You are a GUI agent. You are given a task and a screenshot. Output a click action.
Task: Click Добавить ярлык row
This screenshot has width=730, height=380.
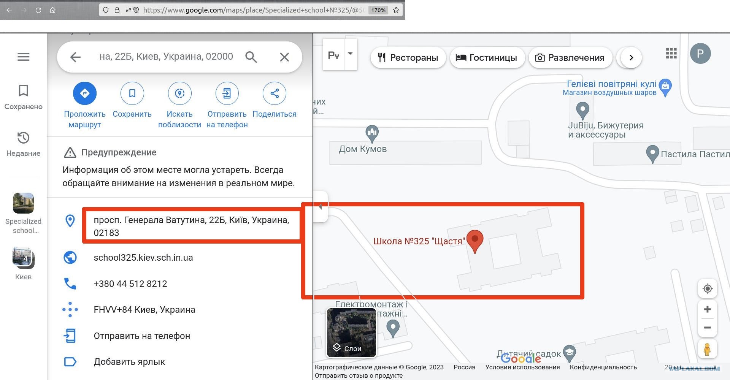179,362
